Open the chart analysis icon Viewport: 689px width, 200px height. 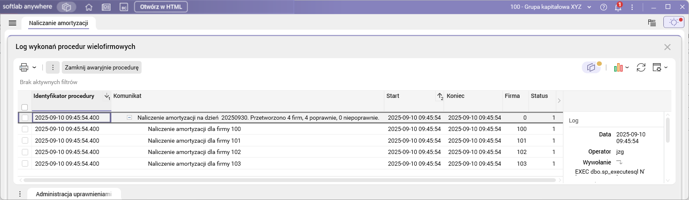[618, 67]
